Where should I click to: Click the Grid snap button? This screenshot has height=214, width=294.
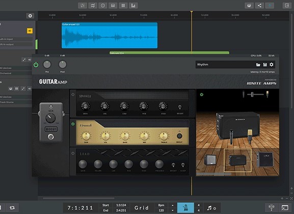[142, 208]
